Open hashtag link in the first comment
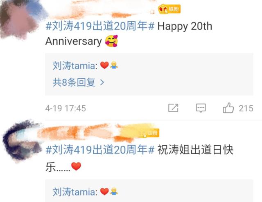This screenshot has height=202, width=262. pyautogui.click(x=100, y=26)
